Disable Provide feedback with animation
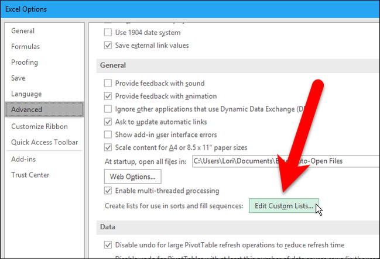This screenshot has width=380, height=259. (108, 96)
